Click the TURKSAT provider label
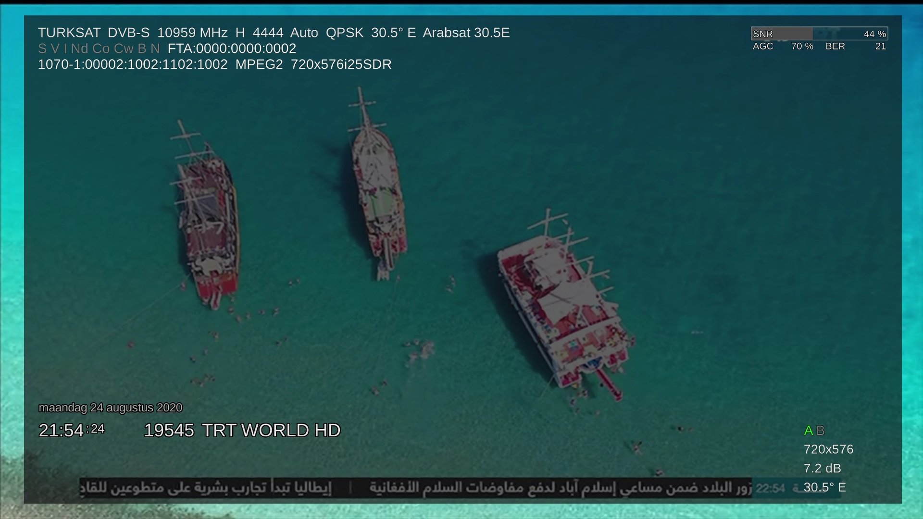The image size is (923, 519). pos(69,33)
